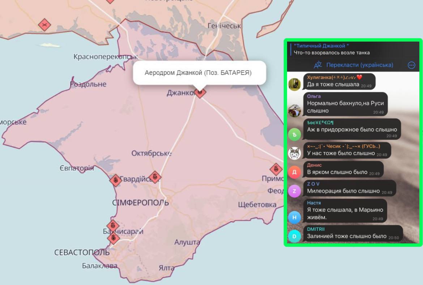Click Ольга's profile photo

point(294,111)
